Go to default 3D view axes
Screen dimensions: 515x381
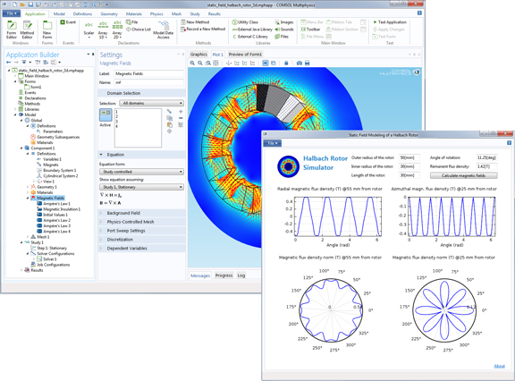coord(229,63)
